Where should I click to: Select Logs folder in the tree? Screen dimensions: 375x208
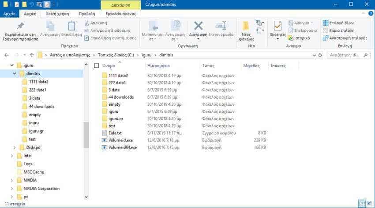(x=28, y=164)
